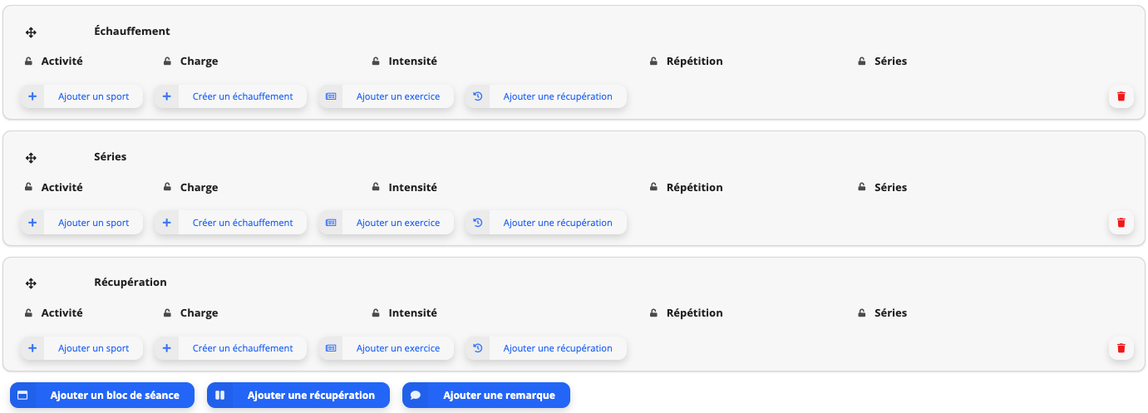Remove the Récupération block via trash icon
Screen dimensions: 1148x413
click(x=1121, y=348)
